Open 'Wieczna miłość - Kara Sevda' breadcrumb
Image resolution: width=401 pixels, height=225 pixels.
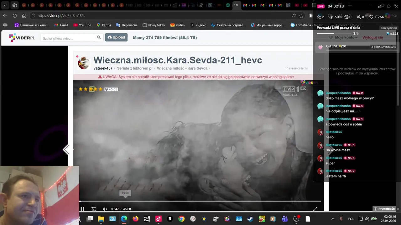(182, 68)
